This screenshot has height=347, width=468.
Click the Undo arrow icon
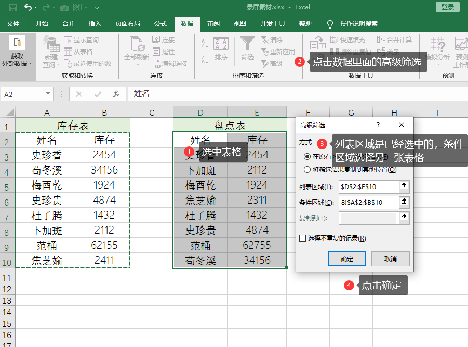tap(28, 7)
